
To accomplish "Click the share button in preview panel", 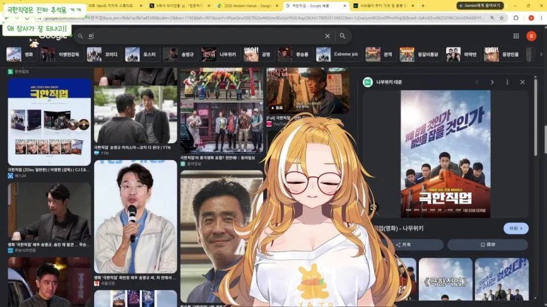I will [x=403, y=244].
